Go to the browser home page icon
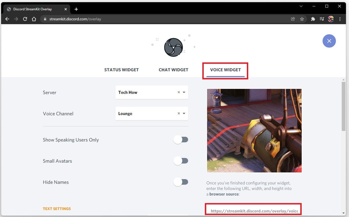 (34, 19)
